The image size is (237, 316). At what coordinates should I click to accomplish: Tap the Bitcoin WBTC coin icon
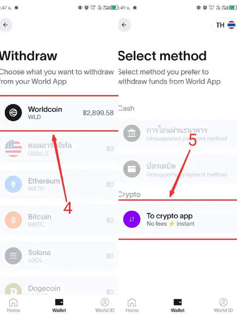tap(13, 220)
